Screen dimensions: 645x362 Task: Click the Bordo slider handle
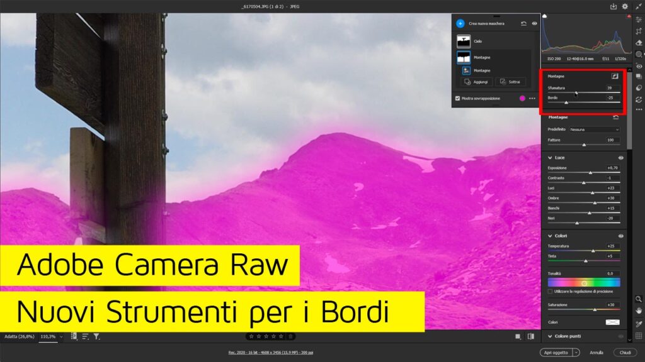pos(566,102)
